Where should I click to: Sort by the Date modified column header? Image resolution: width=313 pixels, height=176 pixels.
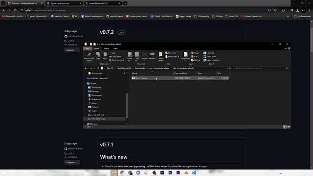point(185,73)
